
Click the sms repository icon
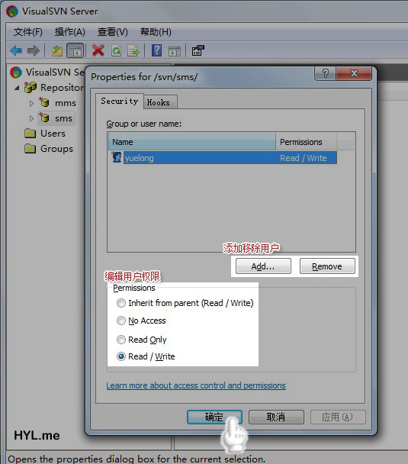point(44,118)
